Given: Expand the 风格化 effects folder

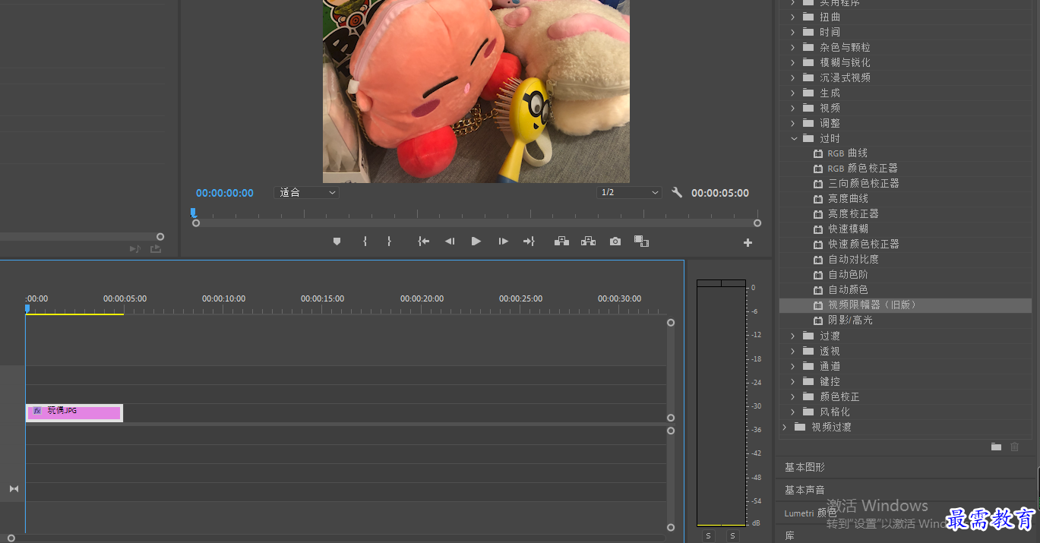Looking at the screenshot, I should [792, 412].
